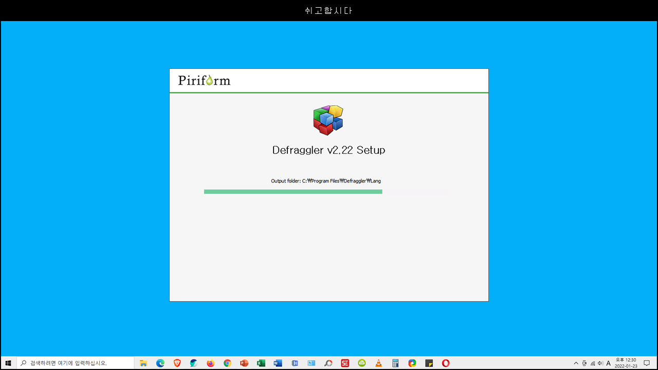Toggle the IME input mode 'A' indicator
658x370 pixels.
click(608, 363)
